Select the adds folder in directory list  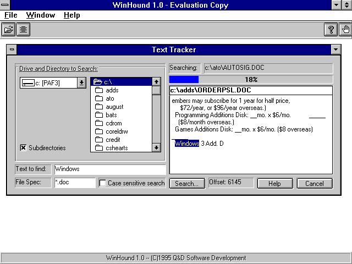pyautogui.click(x=112, y=90)
